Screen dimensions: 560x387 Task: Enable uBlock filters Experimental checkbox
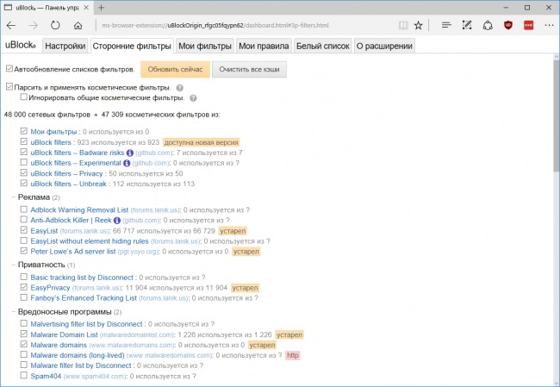coord(23,162)
